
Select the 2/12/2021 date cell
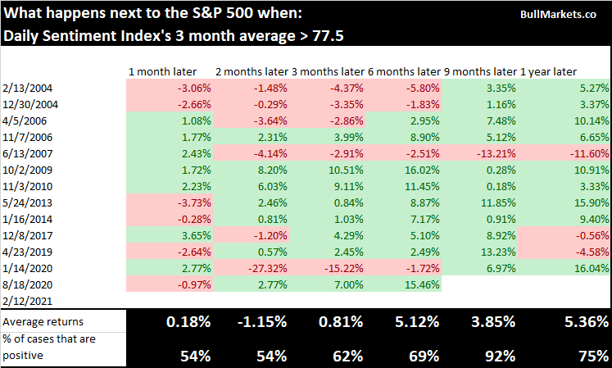[x=24, y=301]
